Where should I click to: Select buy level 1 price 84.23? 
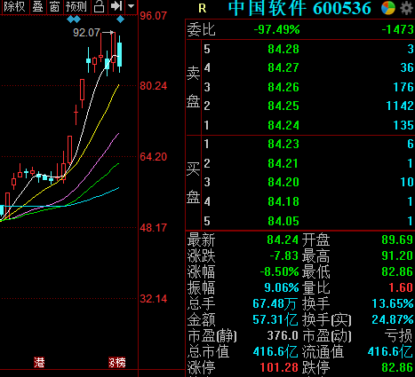(x=283, y=144)
